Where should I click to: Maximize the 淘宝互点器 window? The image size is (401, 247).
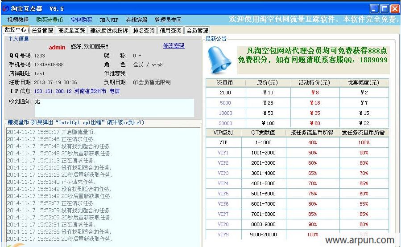coord(384,8)
